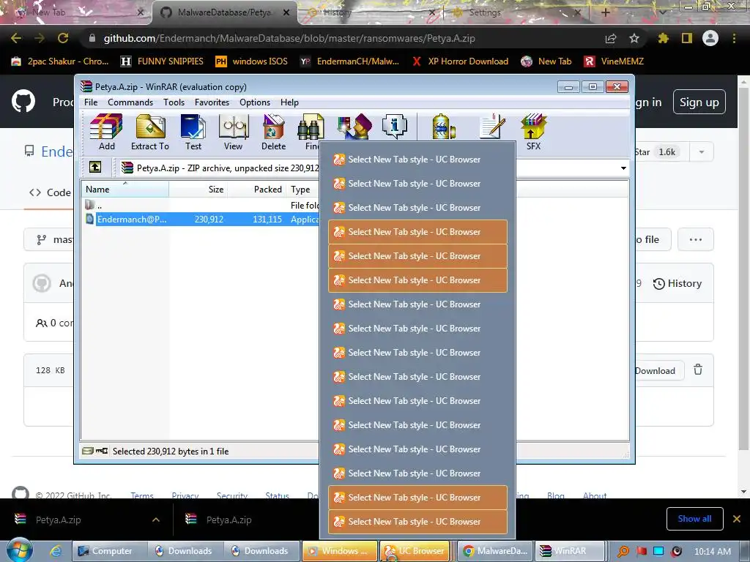Run the Test archive tool in WinRAR
Screen dimensions: 750x562
[193, 132]
